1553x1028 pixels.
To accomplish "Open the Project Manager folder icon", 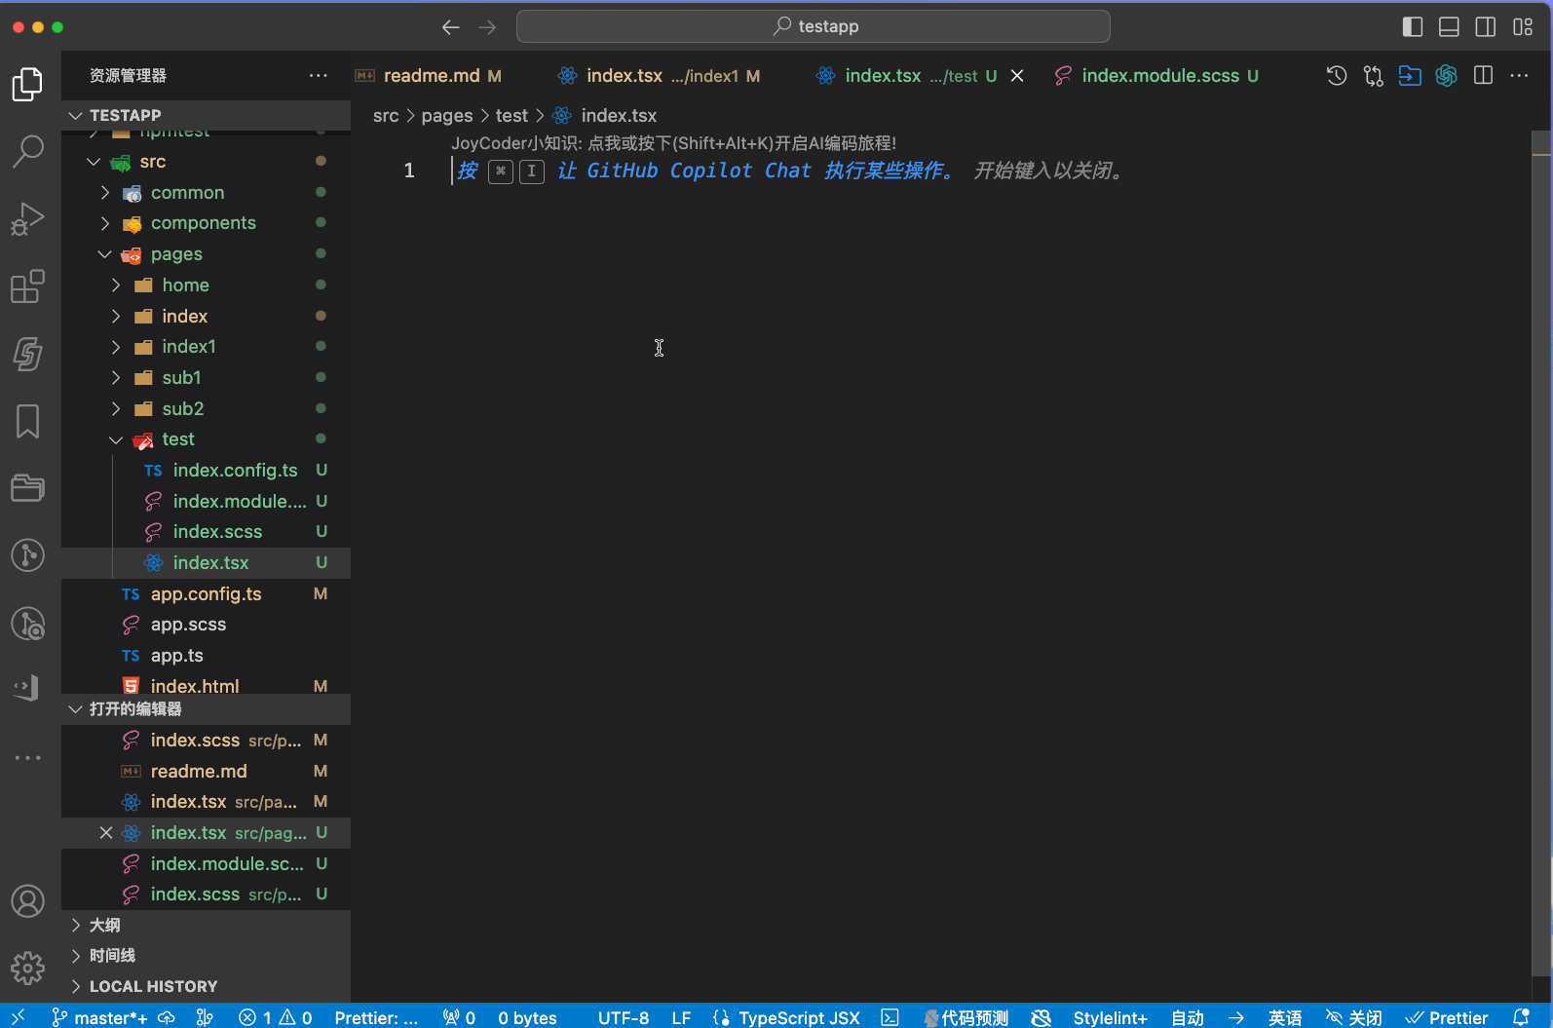I will click(27, 488).
